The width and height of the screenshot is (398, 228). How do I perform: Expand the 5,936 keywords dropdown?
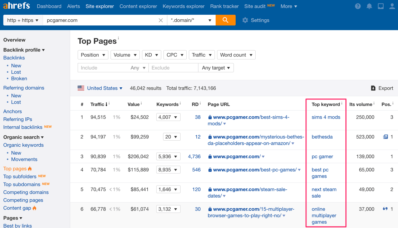tap(168, 156)
